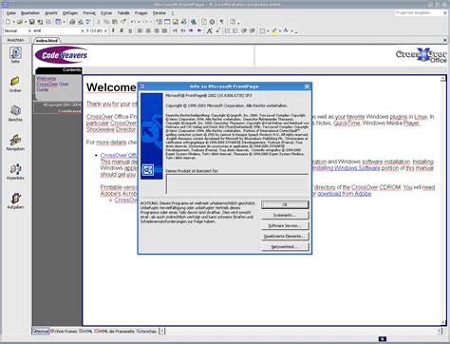450x344 pixels.
Task: Click the Print toolbar icon
Action: click(x=72, y=22)
